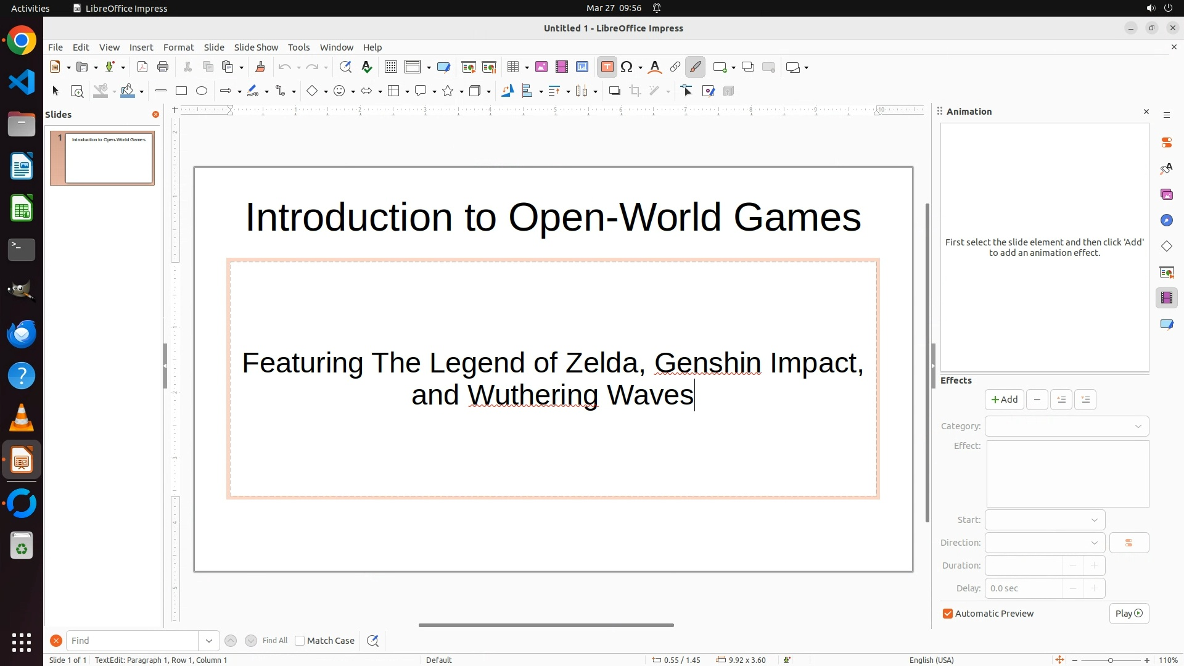Click the Insert Text Box icon

click(x=607, y=67)
